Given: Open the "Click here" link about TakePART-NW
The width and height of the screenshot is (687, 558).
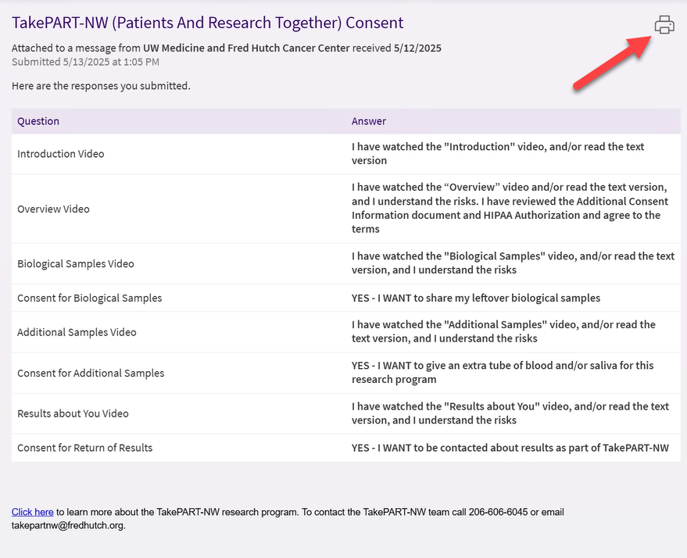Looking at the screenshot, I should click(32, 512).
